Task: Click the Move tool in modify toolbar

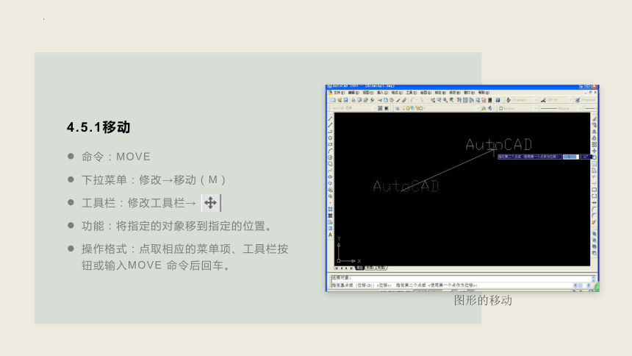Action: (594, 151)
